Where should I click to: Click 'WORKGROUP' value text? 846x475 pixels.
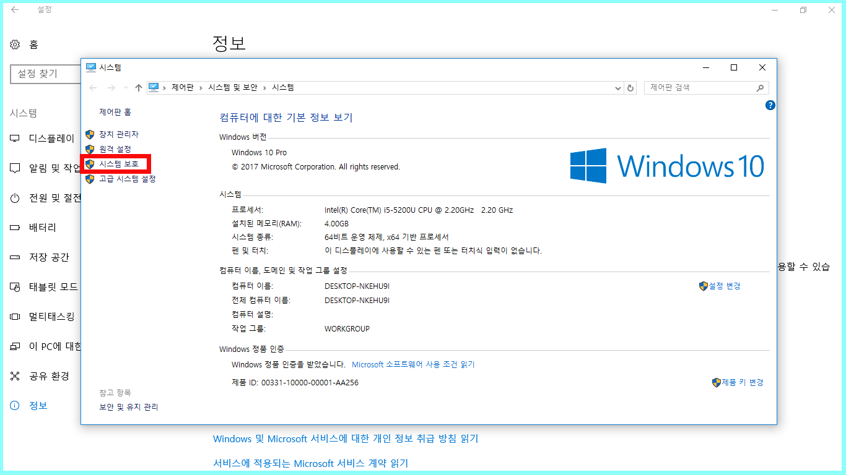[x=347, y=328]
